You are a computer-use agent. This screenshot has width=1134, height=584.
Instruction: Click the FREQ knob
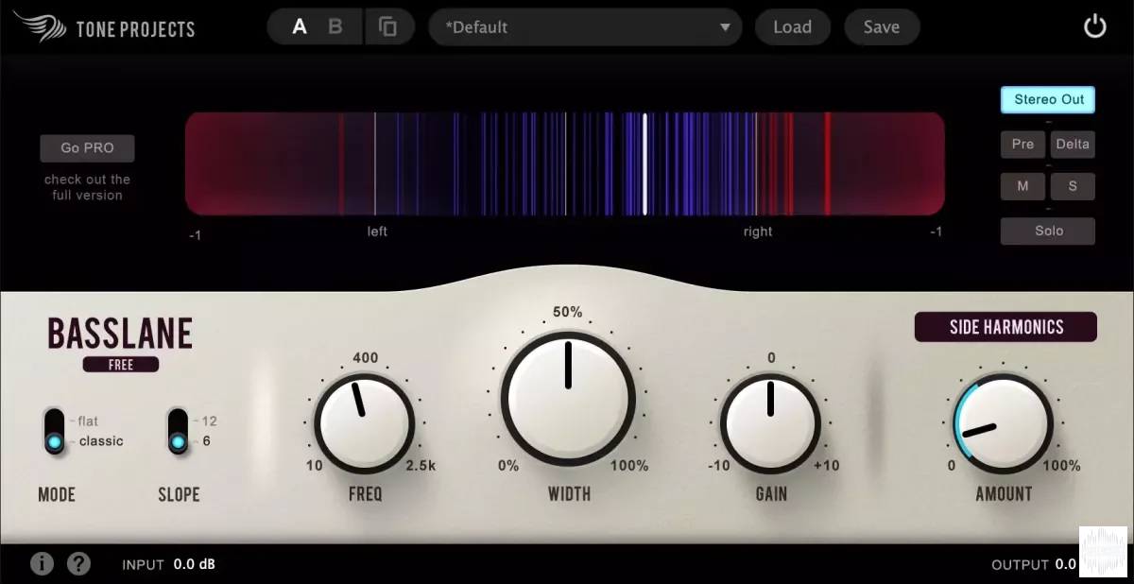tap(365, 423)
